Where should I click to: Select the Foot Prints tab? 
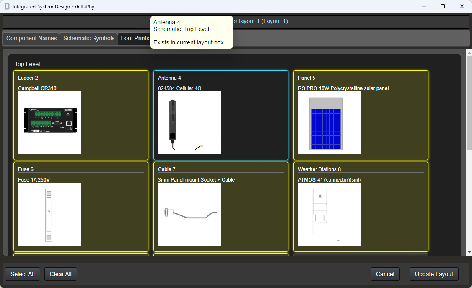135,39
